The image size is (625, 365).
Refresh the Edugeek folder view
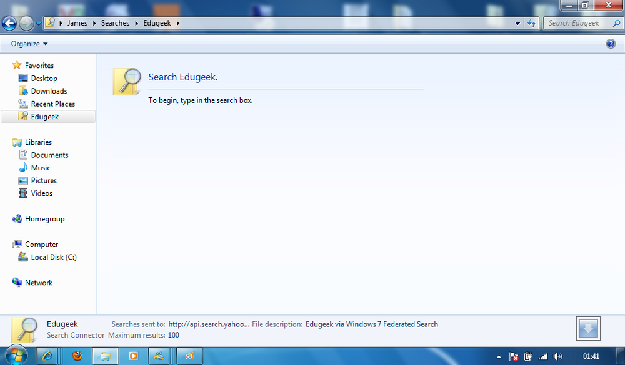pos(531,24)
